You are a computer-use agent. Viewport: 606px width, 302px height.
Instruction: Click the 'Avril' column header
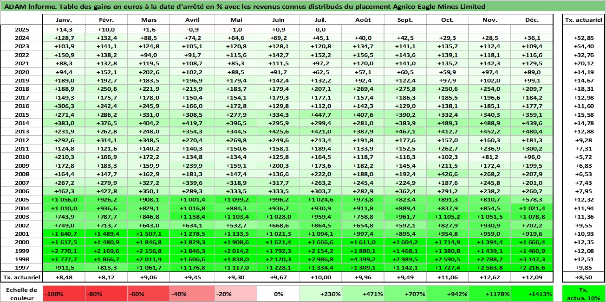[191, 20]
